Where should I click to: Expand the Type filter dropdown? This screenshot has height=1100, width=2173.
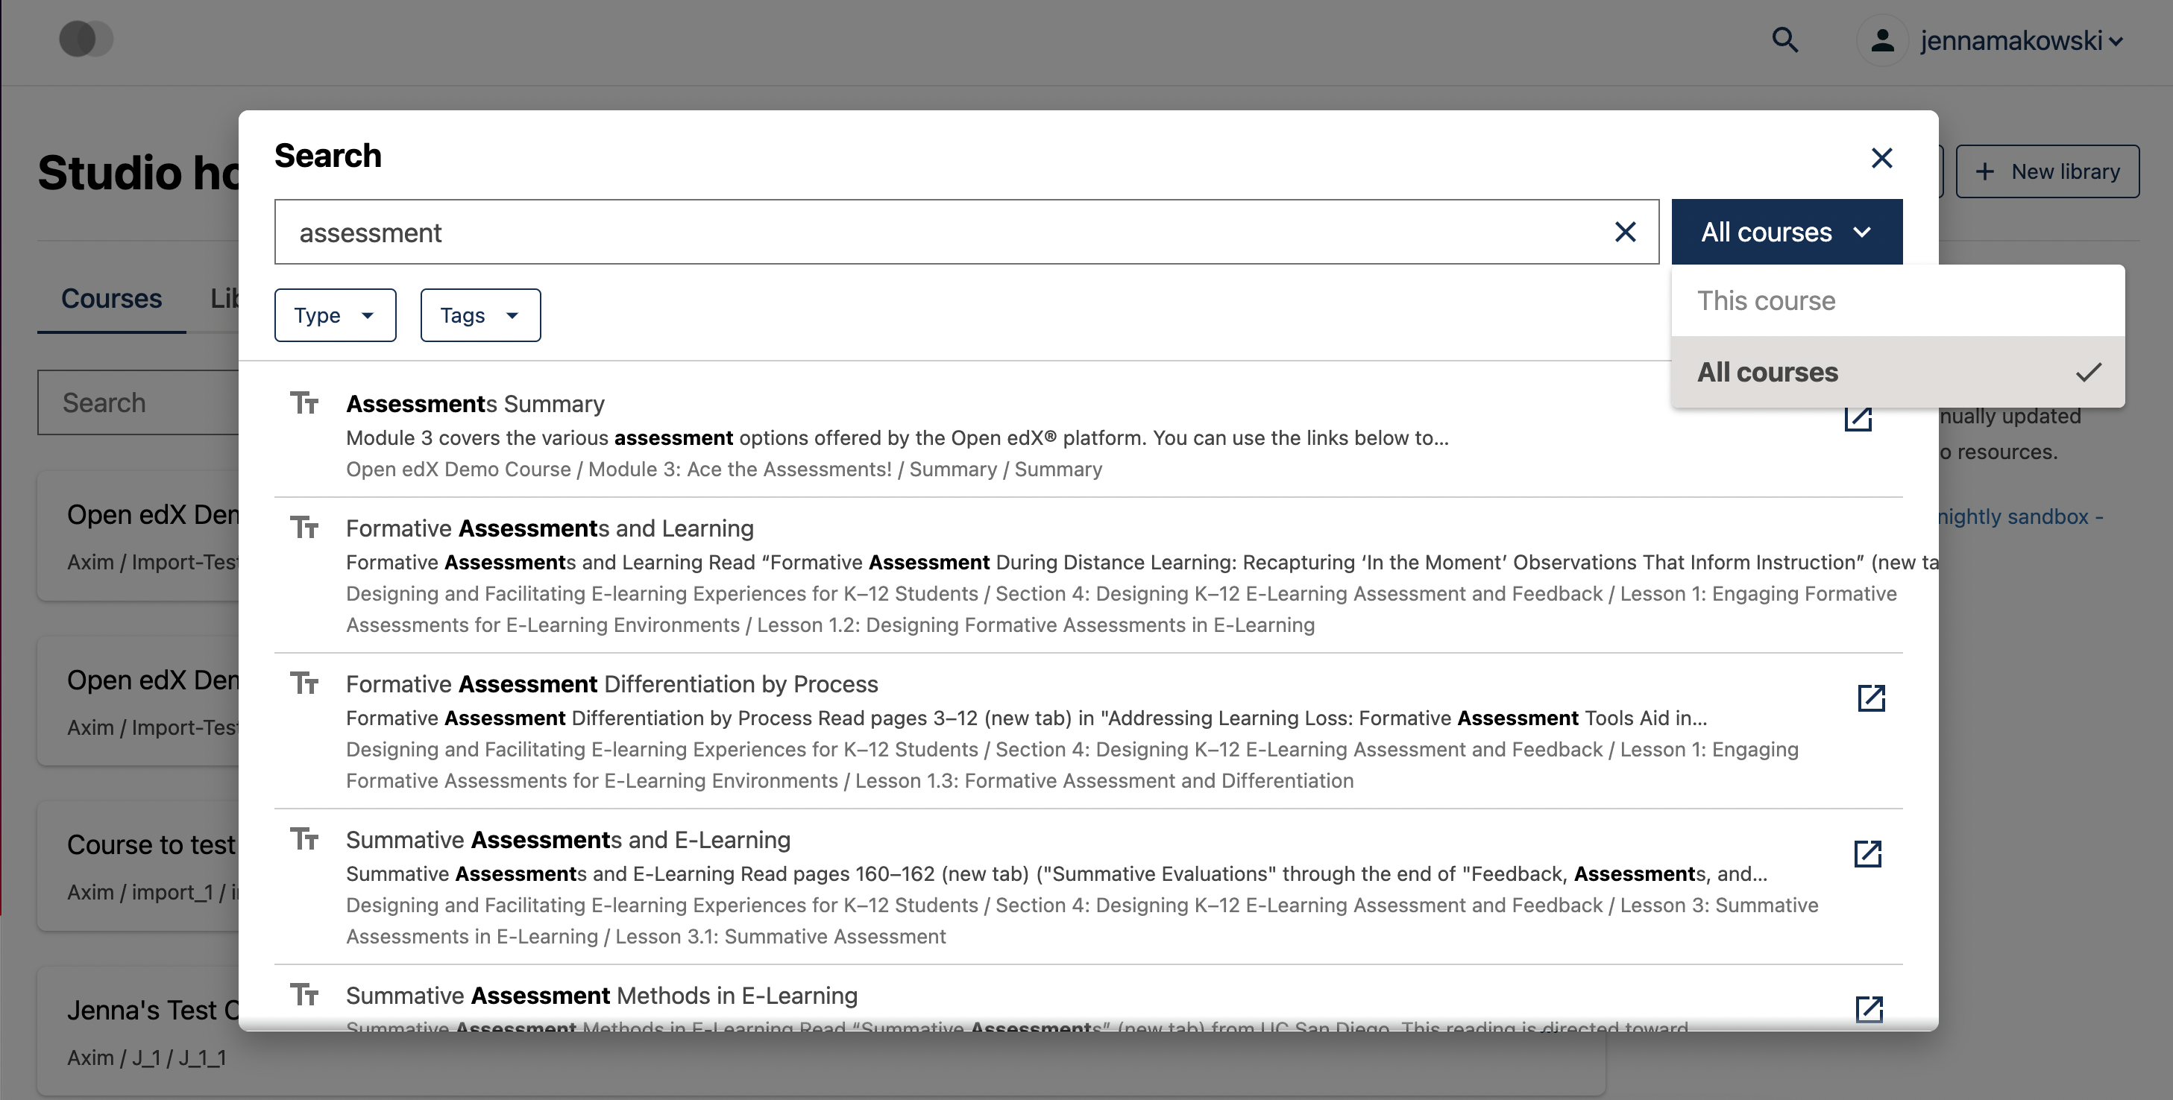click(335, 315)
